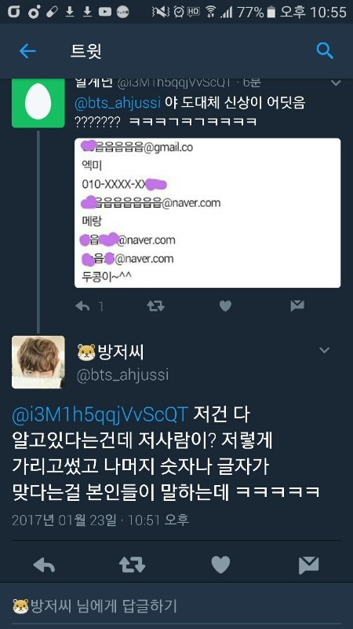Open @bts_ahjussi mention link in upper tweet

click(x=117, y=103)
